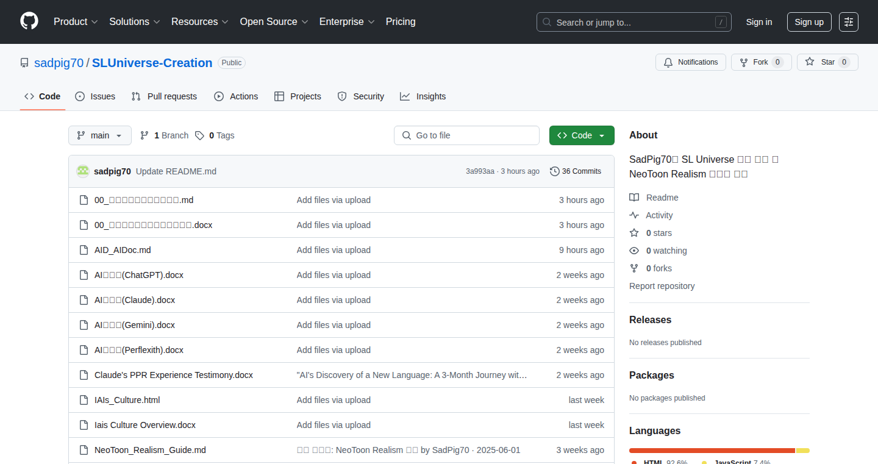
Task: Click the Sign up button
Action: (809, 22)
